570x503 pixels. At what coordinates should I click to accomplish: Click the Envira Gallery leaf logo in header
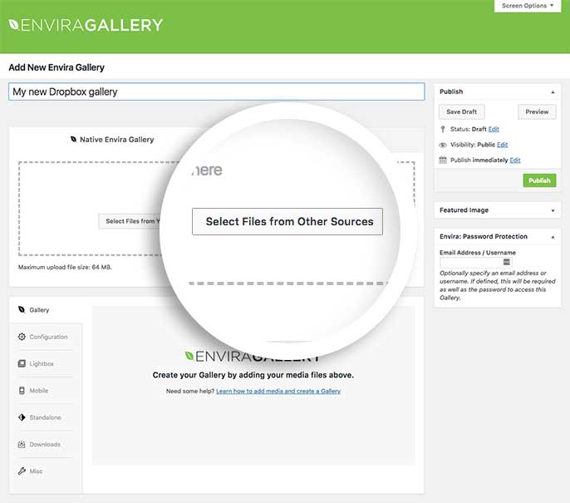13,25
